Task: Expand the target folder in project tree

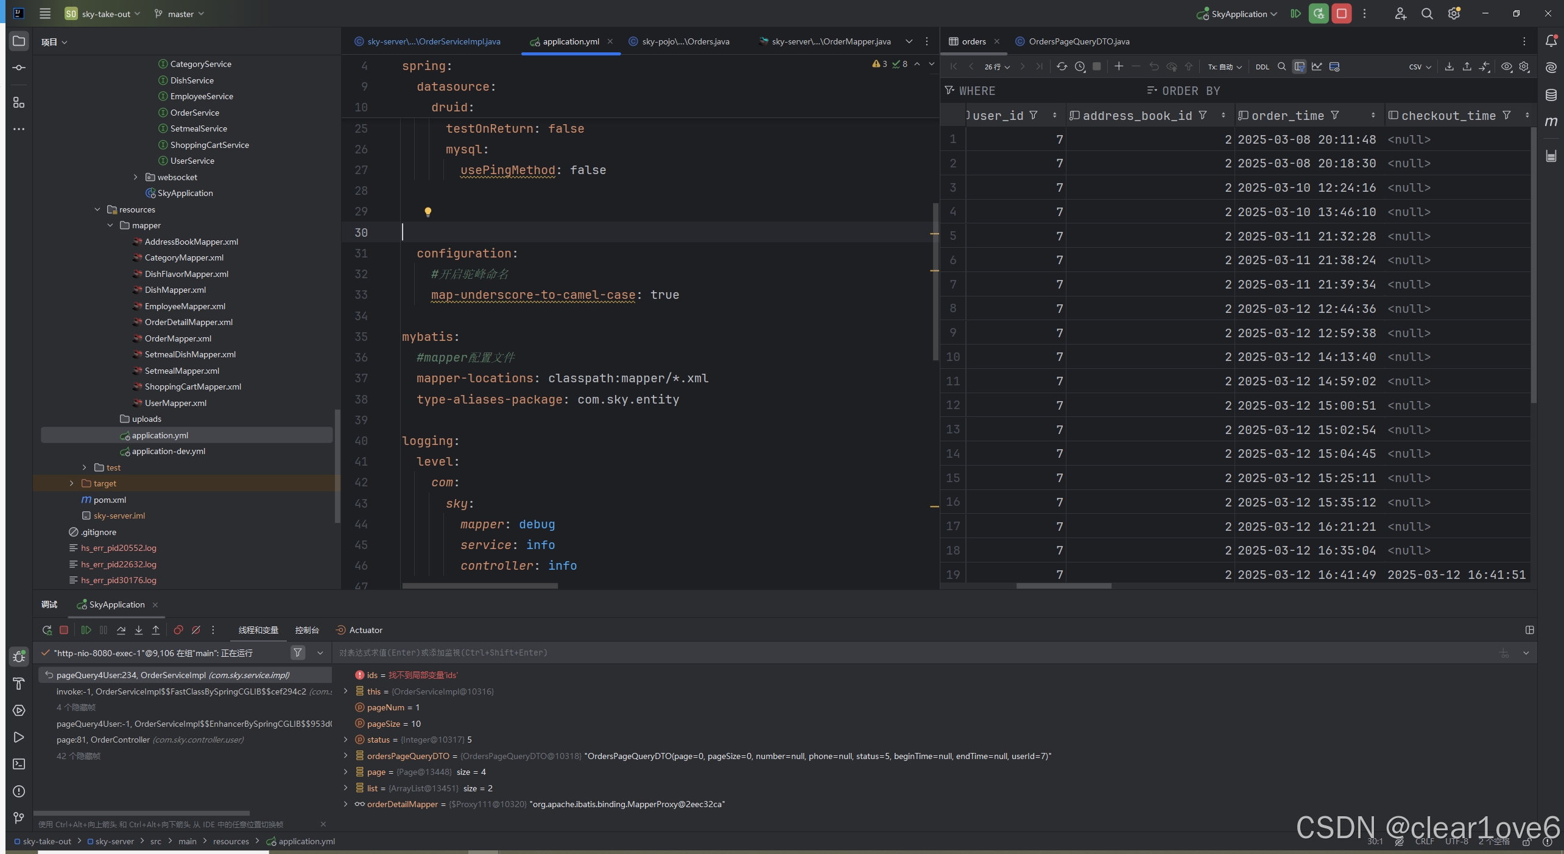Action: tap(72, 483)
